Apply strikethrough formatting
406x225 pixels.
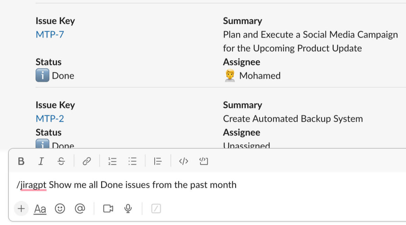click(x=61, y=161)
